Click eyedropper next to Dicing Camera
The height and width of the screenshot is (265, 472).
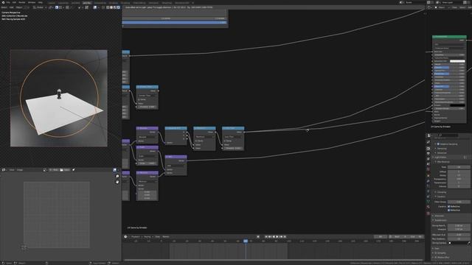[x=468, y=243]
